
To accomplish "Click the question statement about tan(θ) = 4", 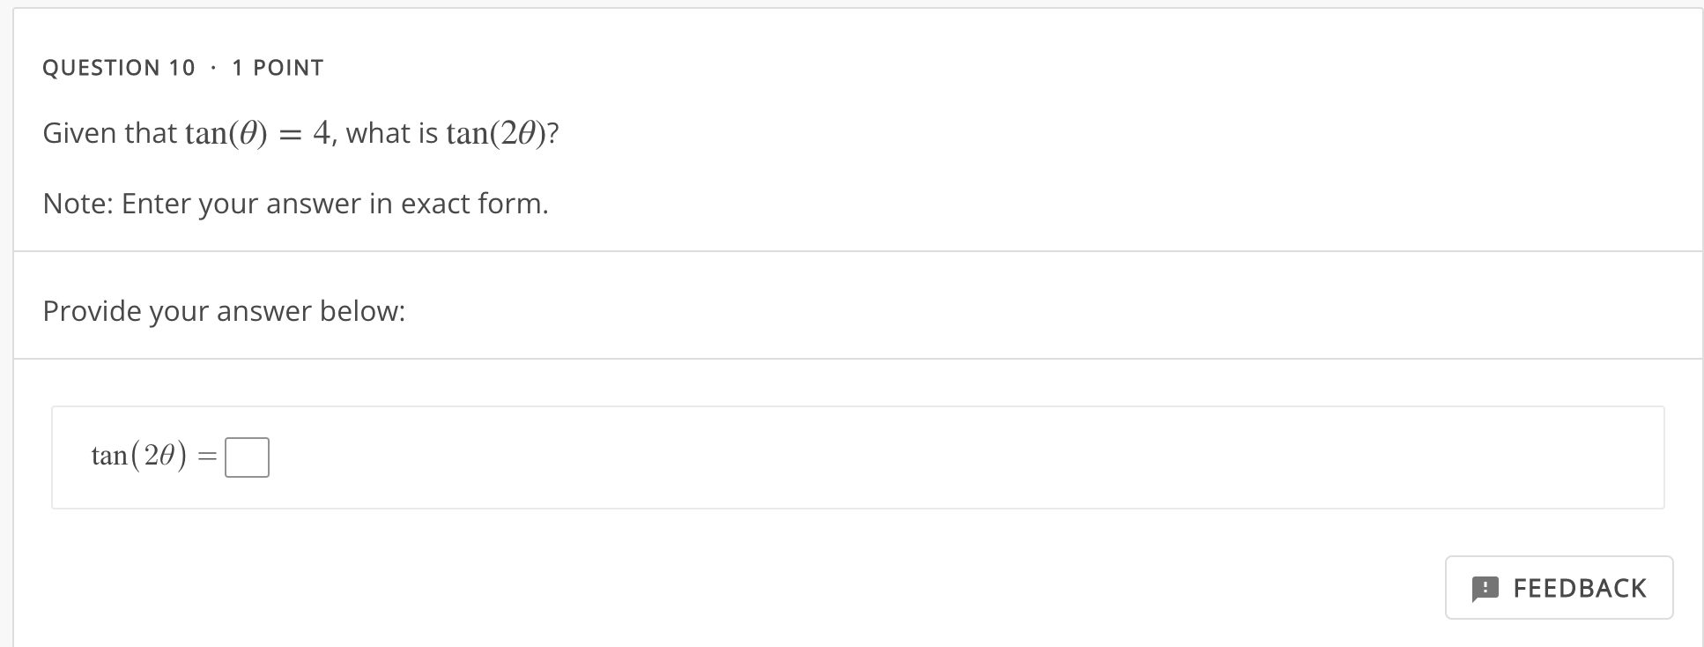I will (300, 133).
